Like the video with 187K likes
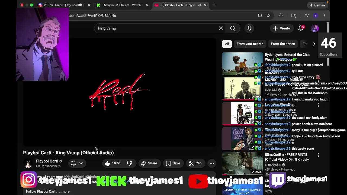This screenshot has height=195, width=347. 113,163
